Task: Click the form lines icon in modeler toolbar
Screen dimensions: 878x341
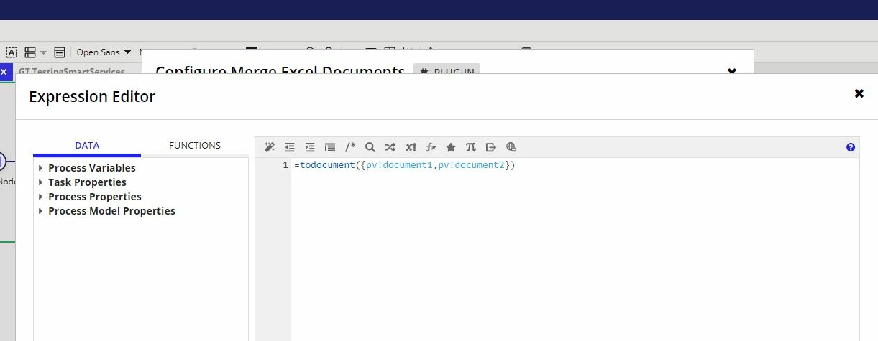Action: tap(60, 52)
